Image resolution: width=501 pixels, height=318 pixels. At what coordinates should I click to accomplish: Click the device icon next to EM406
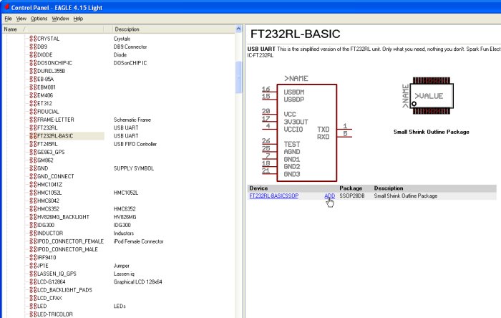click(33, 95)
